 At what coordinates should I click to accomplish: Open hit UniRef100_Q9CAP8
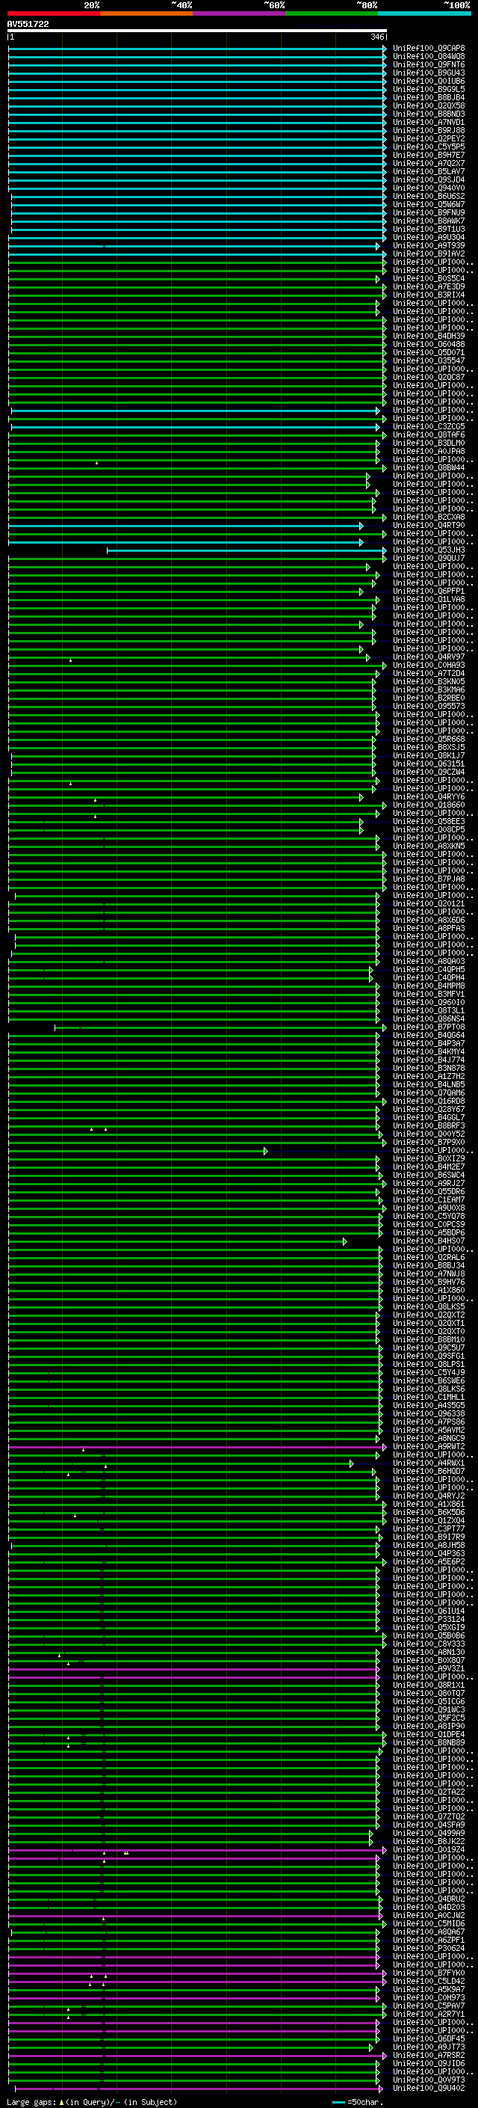(x=428, y=49)
